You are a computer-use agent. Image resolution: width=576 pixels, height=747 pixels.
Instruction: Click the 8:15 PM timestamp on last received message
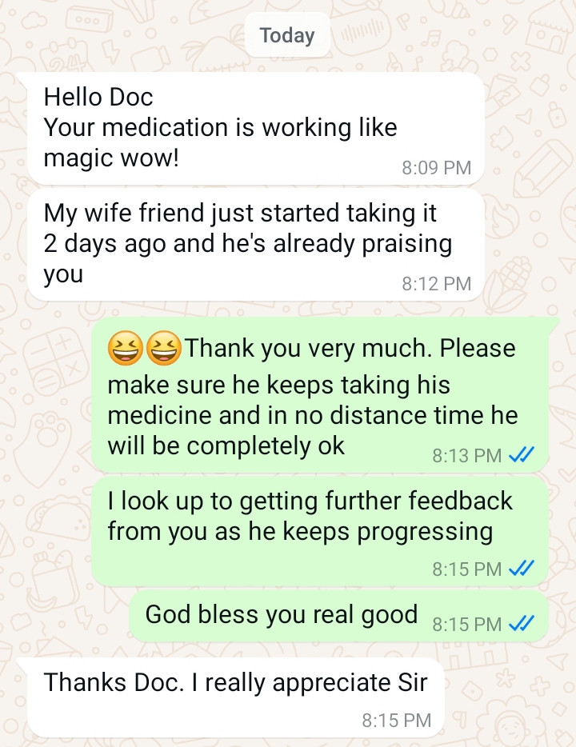click(x=396, y=721)
